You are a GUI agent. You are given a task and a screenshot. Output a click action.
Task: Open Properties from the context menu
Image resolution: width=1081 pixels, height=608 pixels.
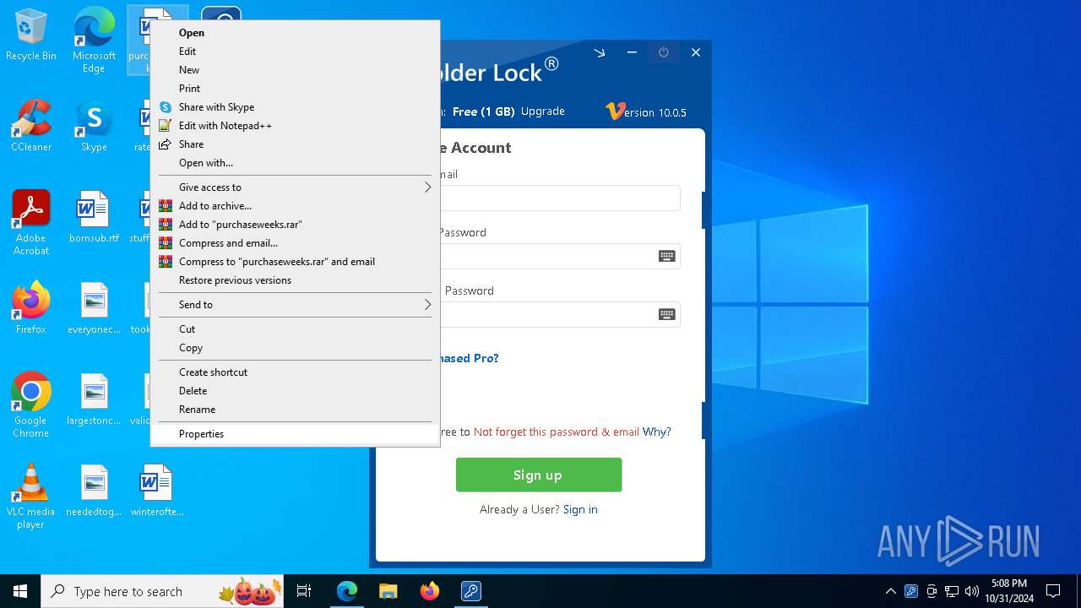click(295, 434)
